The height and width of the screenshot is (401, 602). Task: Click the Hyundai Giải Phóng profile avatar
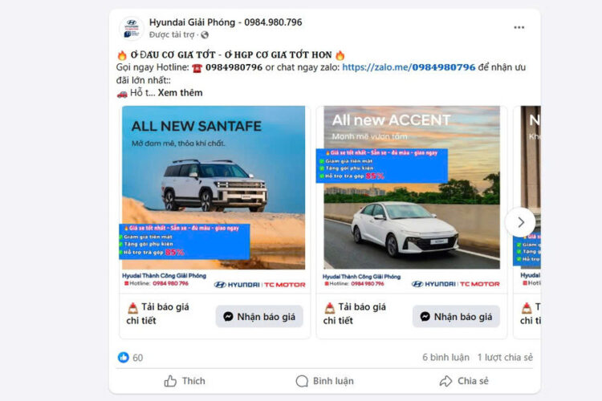[132, 28]
